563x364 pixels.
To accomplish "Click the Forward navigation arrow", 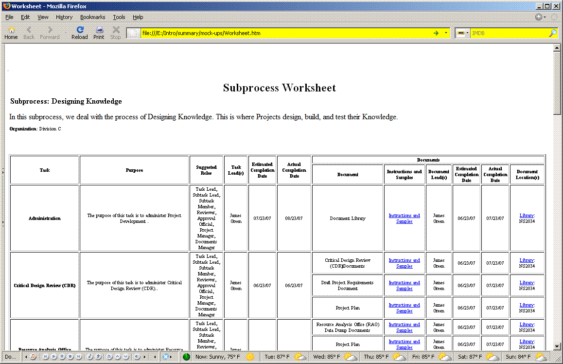I will click(50, 33).
